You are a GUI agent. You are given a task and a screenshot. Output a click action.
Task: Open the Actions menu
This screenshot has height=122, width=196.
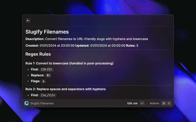tap(154, 103)
